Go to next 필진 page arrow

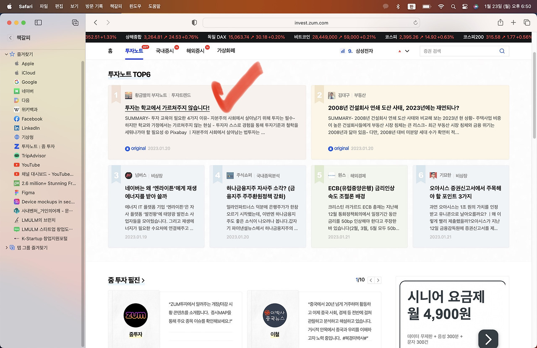tap(378, 280)
